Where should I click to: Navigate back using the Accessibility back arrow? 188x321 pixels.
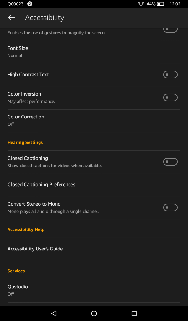[x=11, y=18]
